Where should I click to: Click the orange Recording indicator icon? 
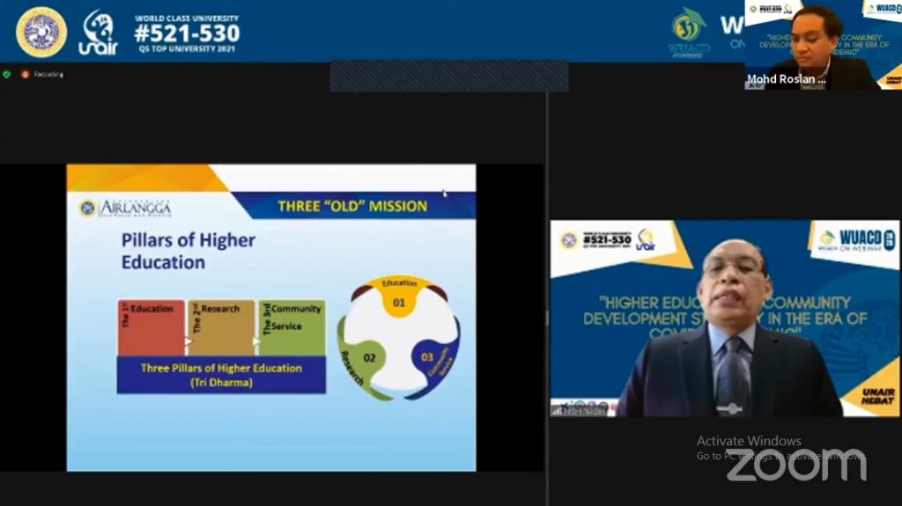pos(25,75)
